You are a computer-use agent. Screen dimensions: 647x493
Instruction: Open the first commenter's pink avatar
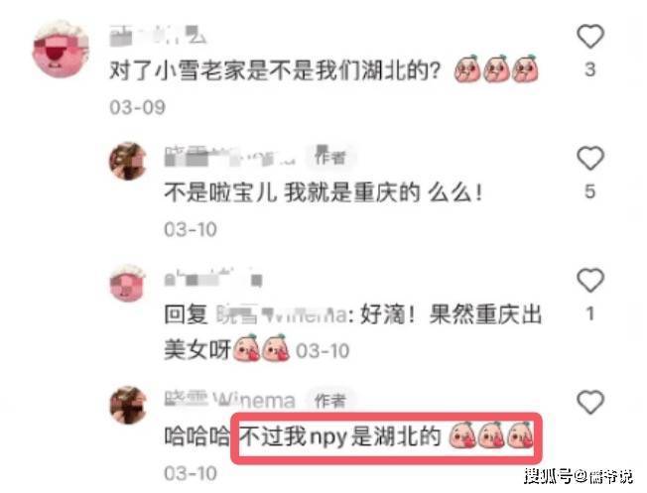tap(61, 49)
